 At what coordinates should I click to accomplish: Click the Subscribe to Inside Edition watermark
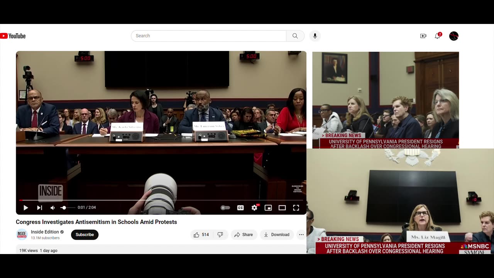(x=298, y=189)
